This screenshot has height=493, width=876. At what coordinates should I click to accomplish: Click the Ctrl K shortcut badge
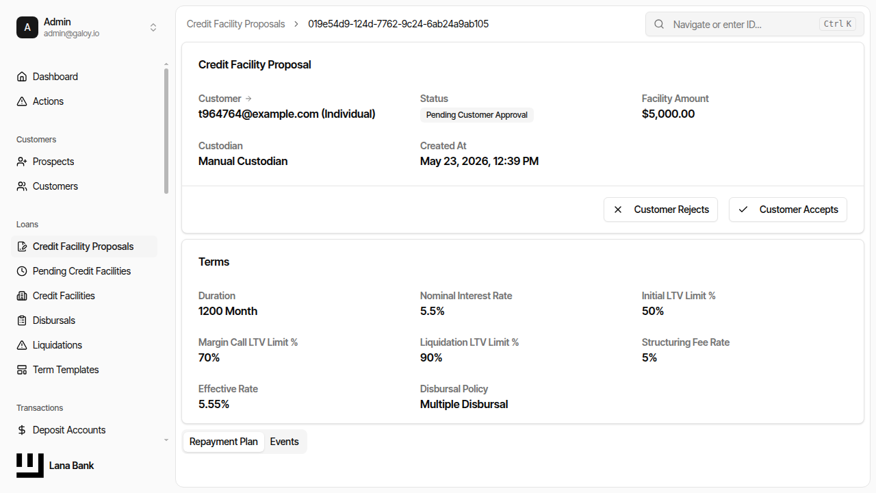(838, 24)
